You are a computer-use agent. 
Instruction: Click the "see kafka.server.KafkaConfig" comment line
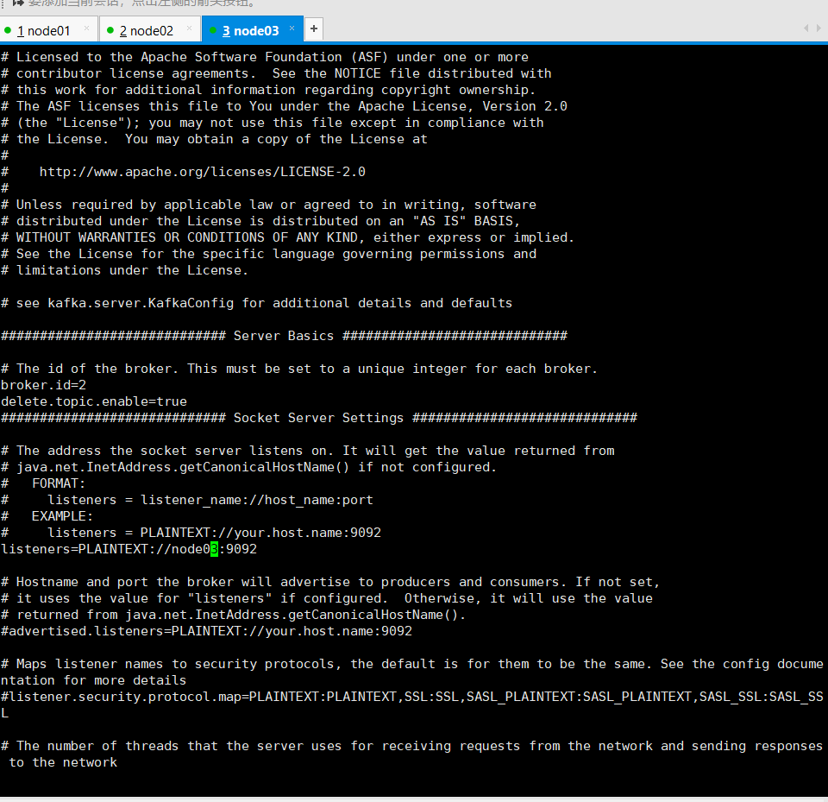click(x=257, y=303)
